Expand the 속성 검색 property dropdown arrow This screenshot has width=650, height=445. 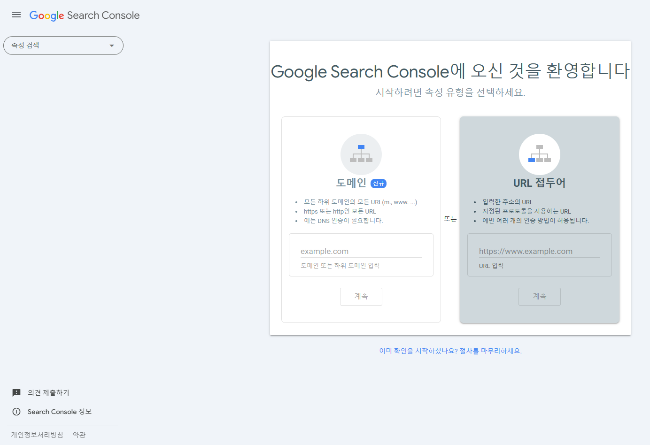pyautogui.click(x=112, y=46)
